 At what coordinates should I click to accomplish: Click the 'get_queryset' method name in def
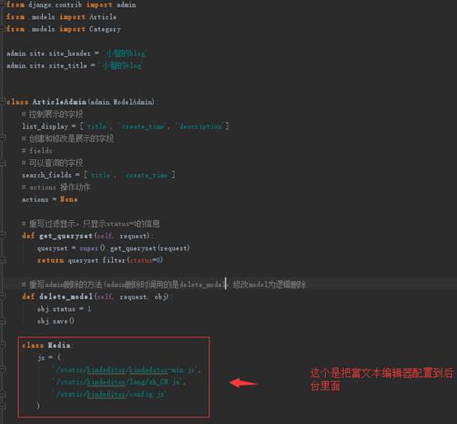(x=66, y=236)
